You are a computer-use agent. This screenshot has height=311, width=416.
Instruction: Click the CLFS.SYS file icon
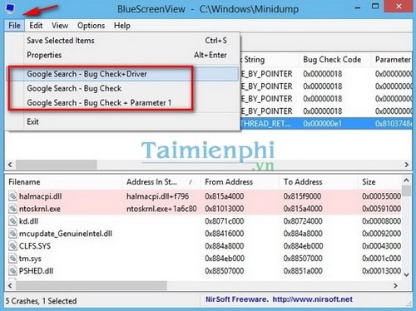[12, 246]
